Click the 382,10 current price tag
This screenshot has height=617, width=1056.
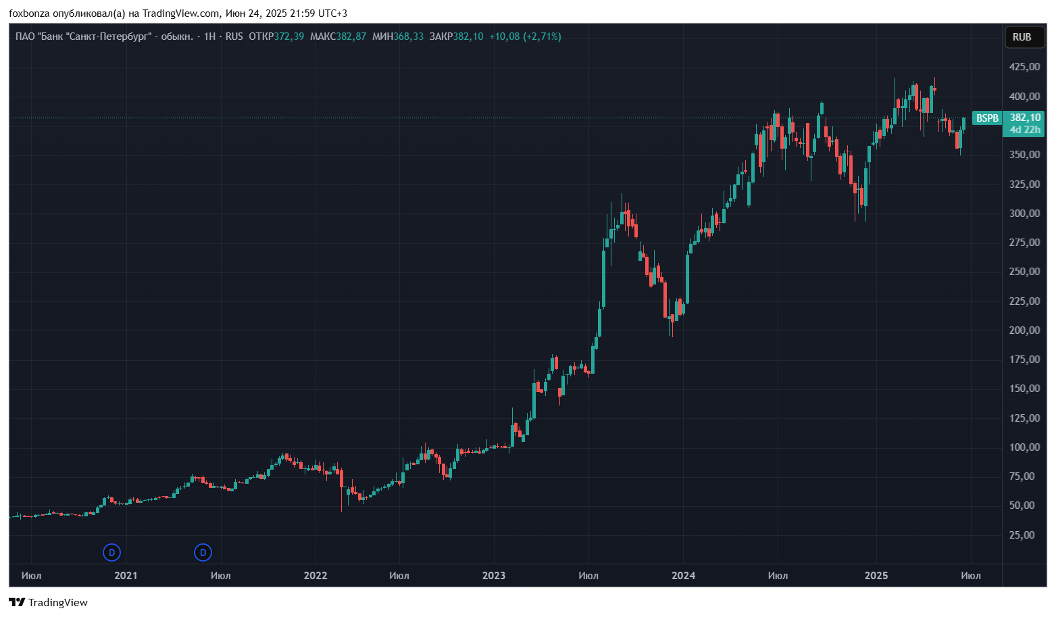pyautogui.click(x=1025, y=118)
